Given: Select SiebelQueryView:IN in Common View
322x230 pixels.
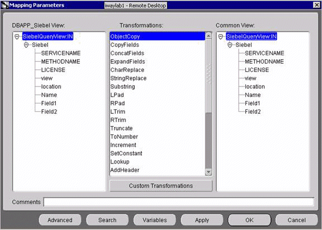Looking at the screenshot, I should point(252,36).
